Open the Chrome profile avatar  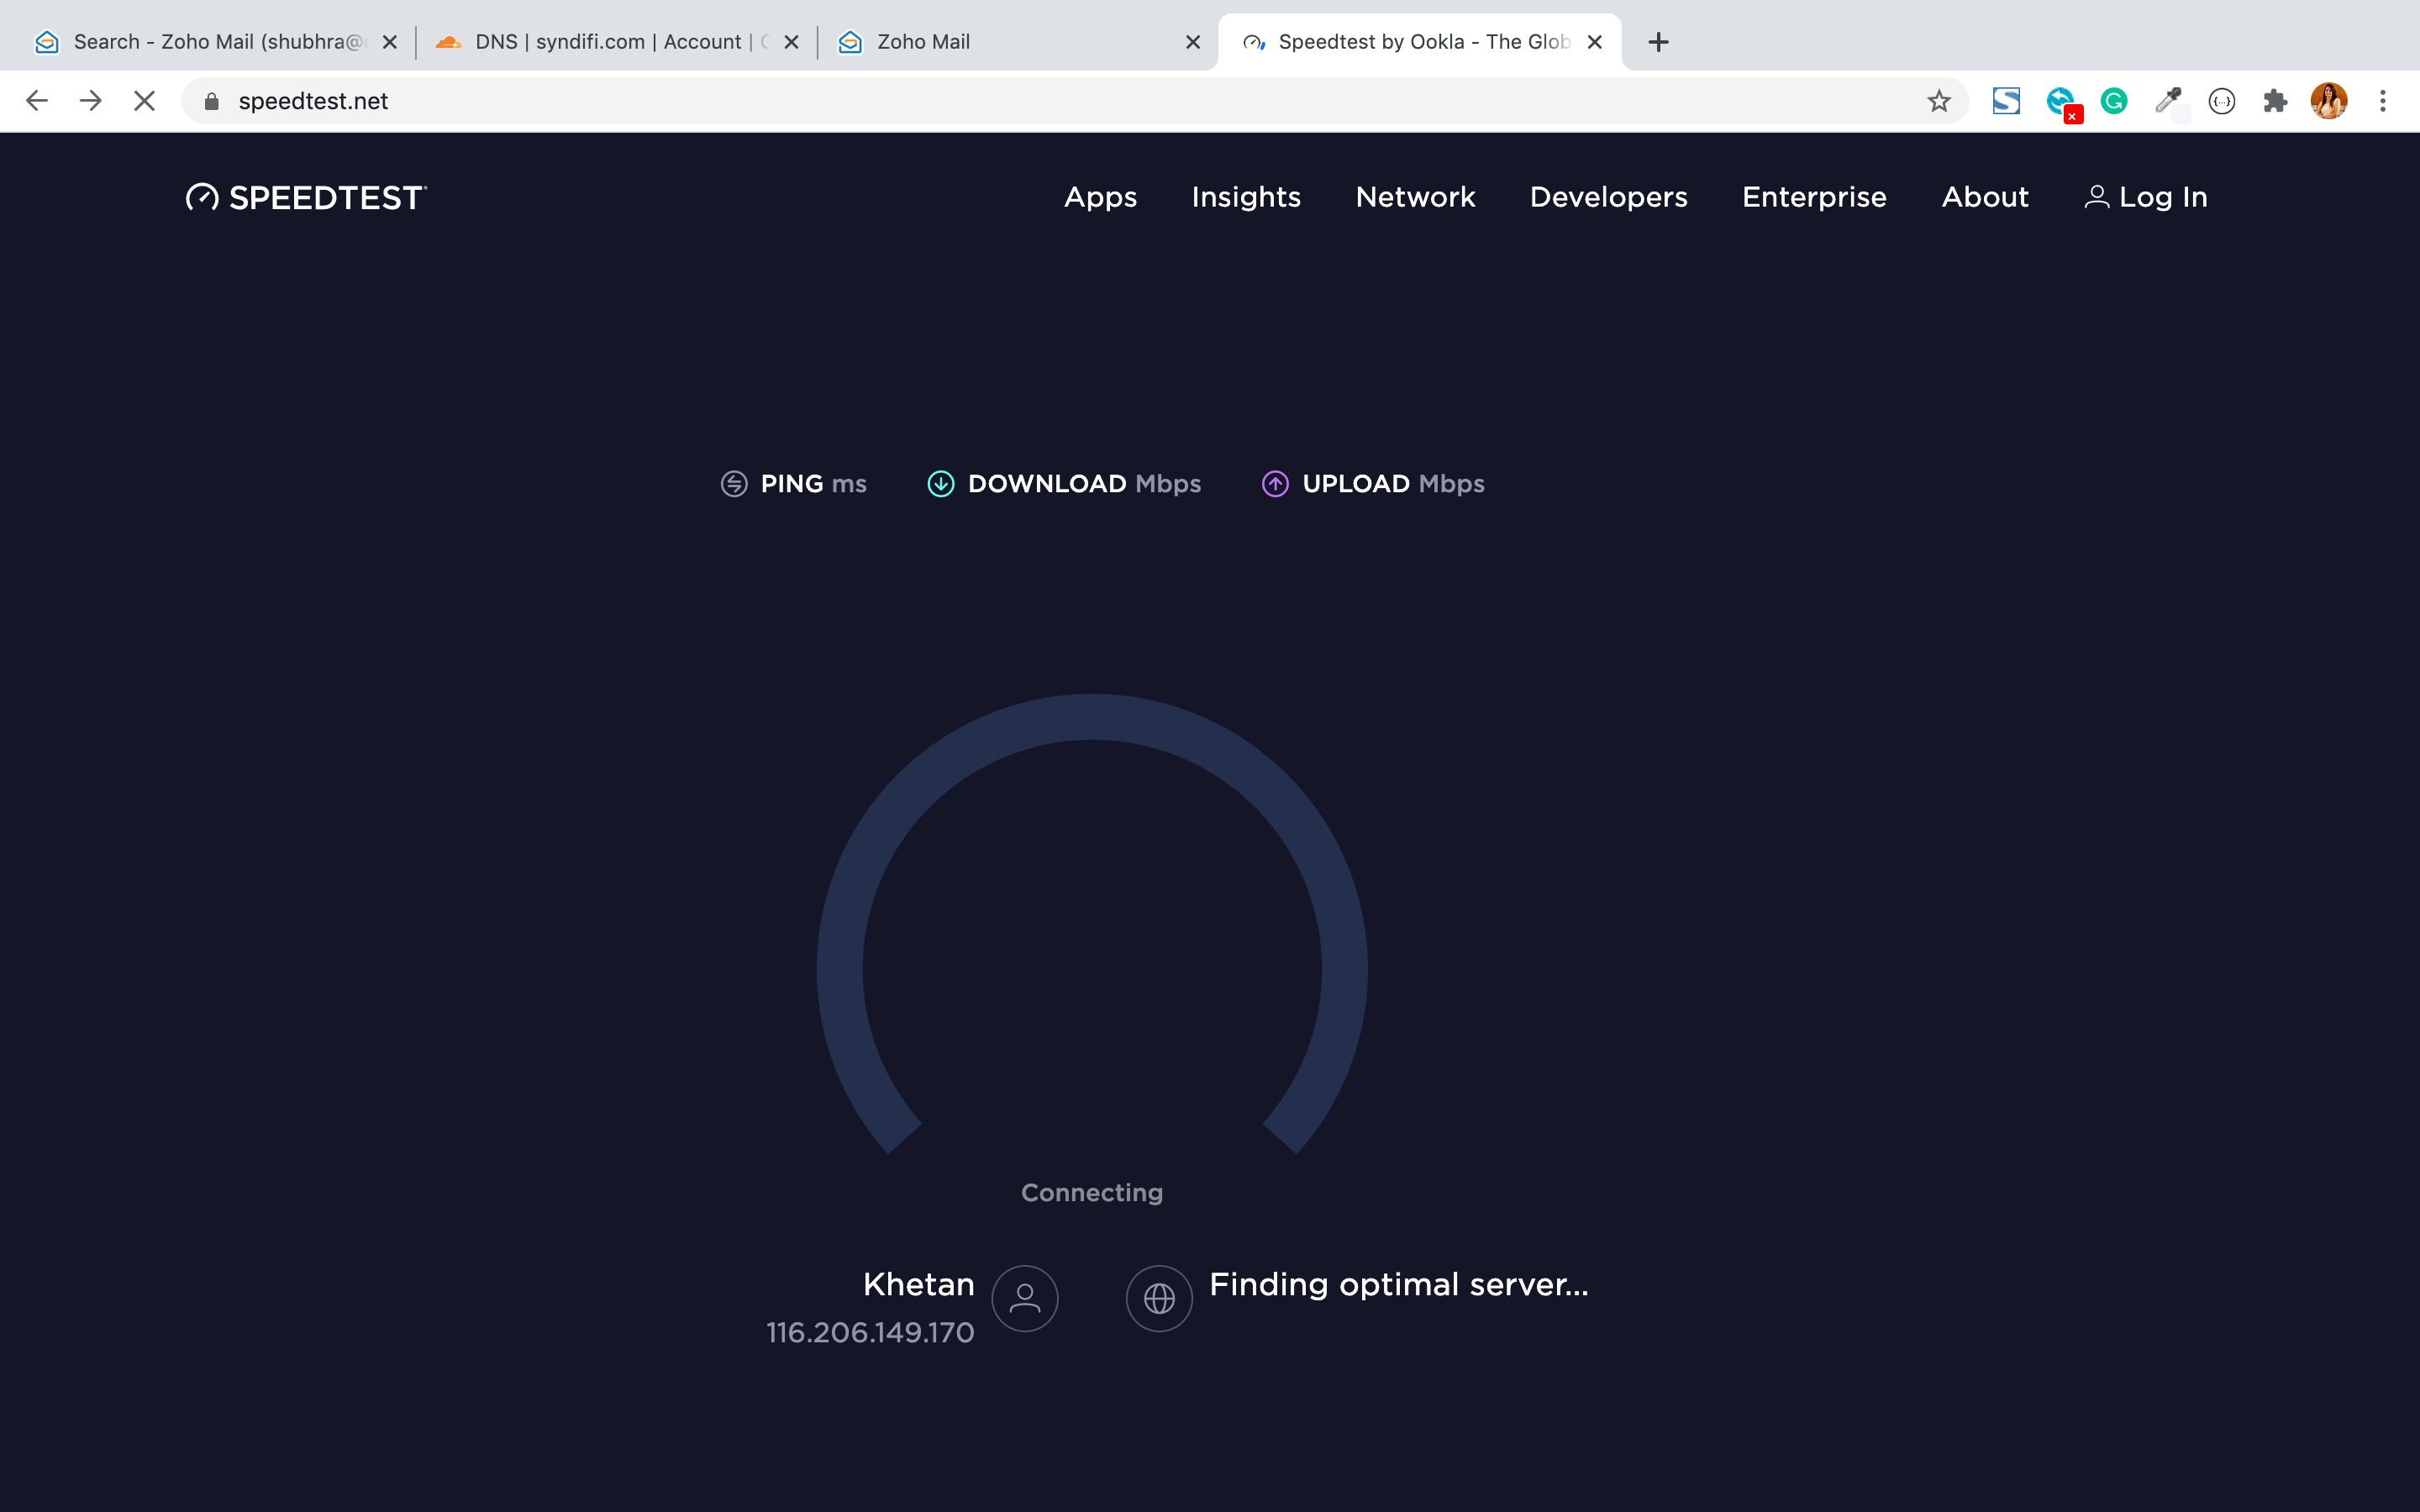[x=2329, y=101]
